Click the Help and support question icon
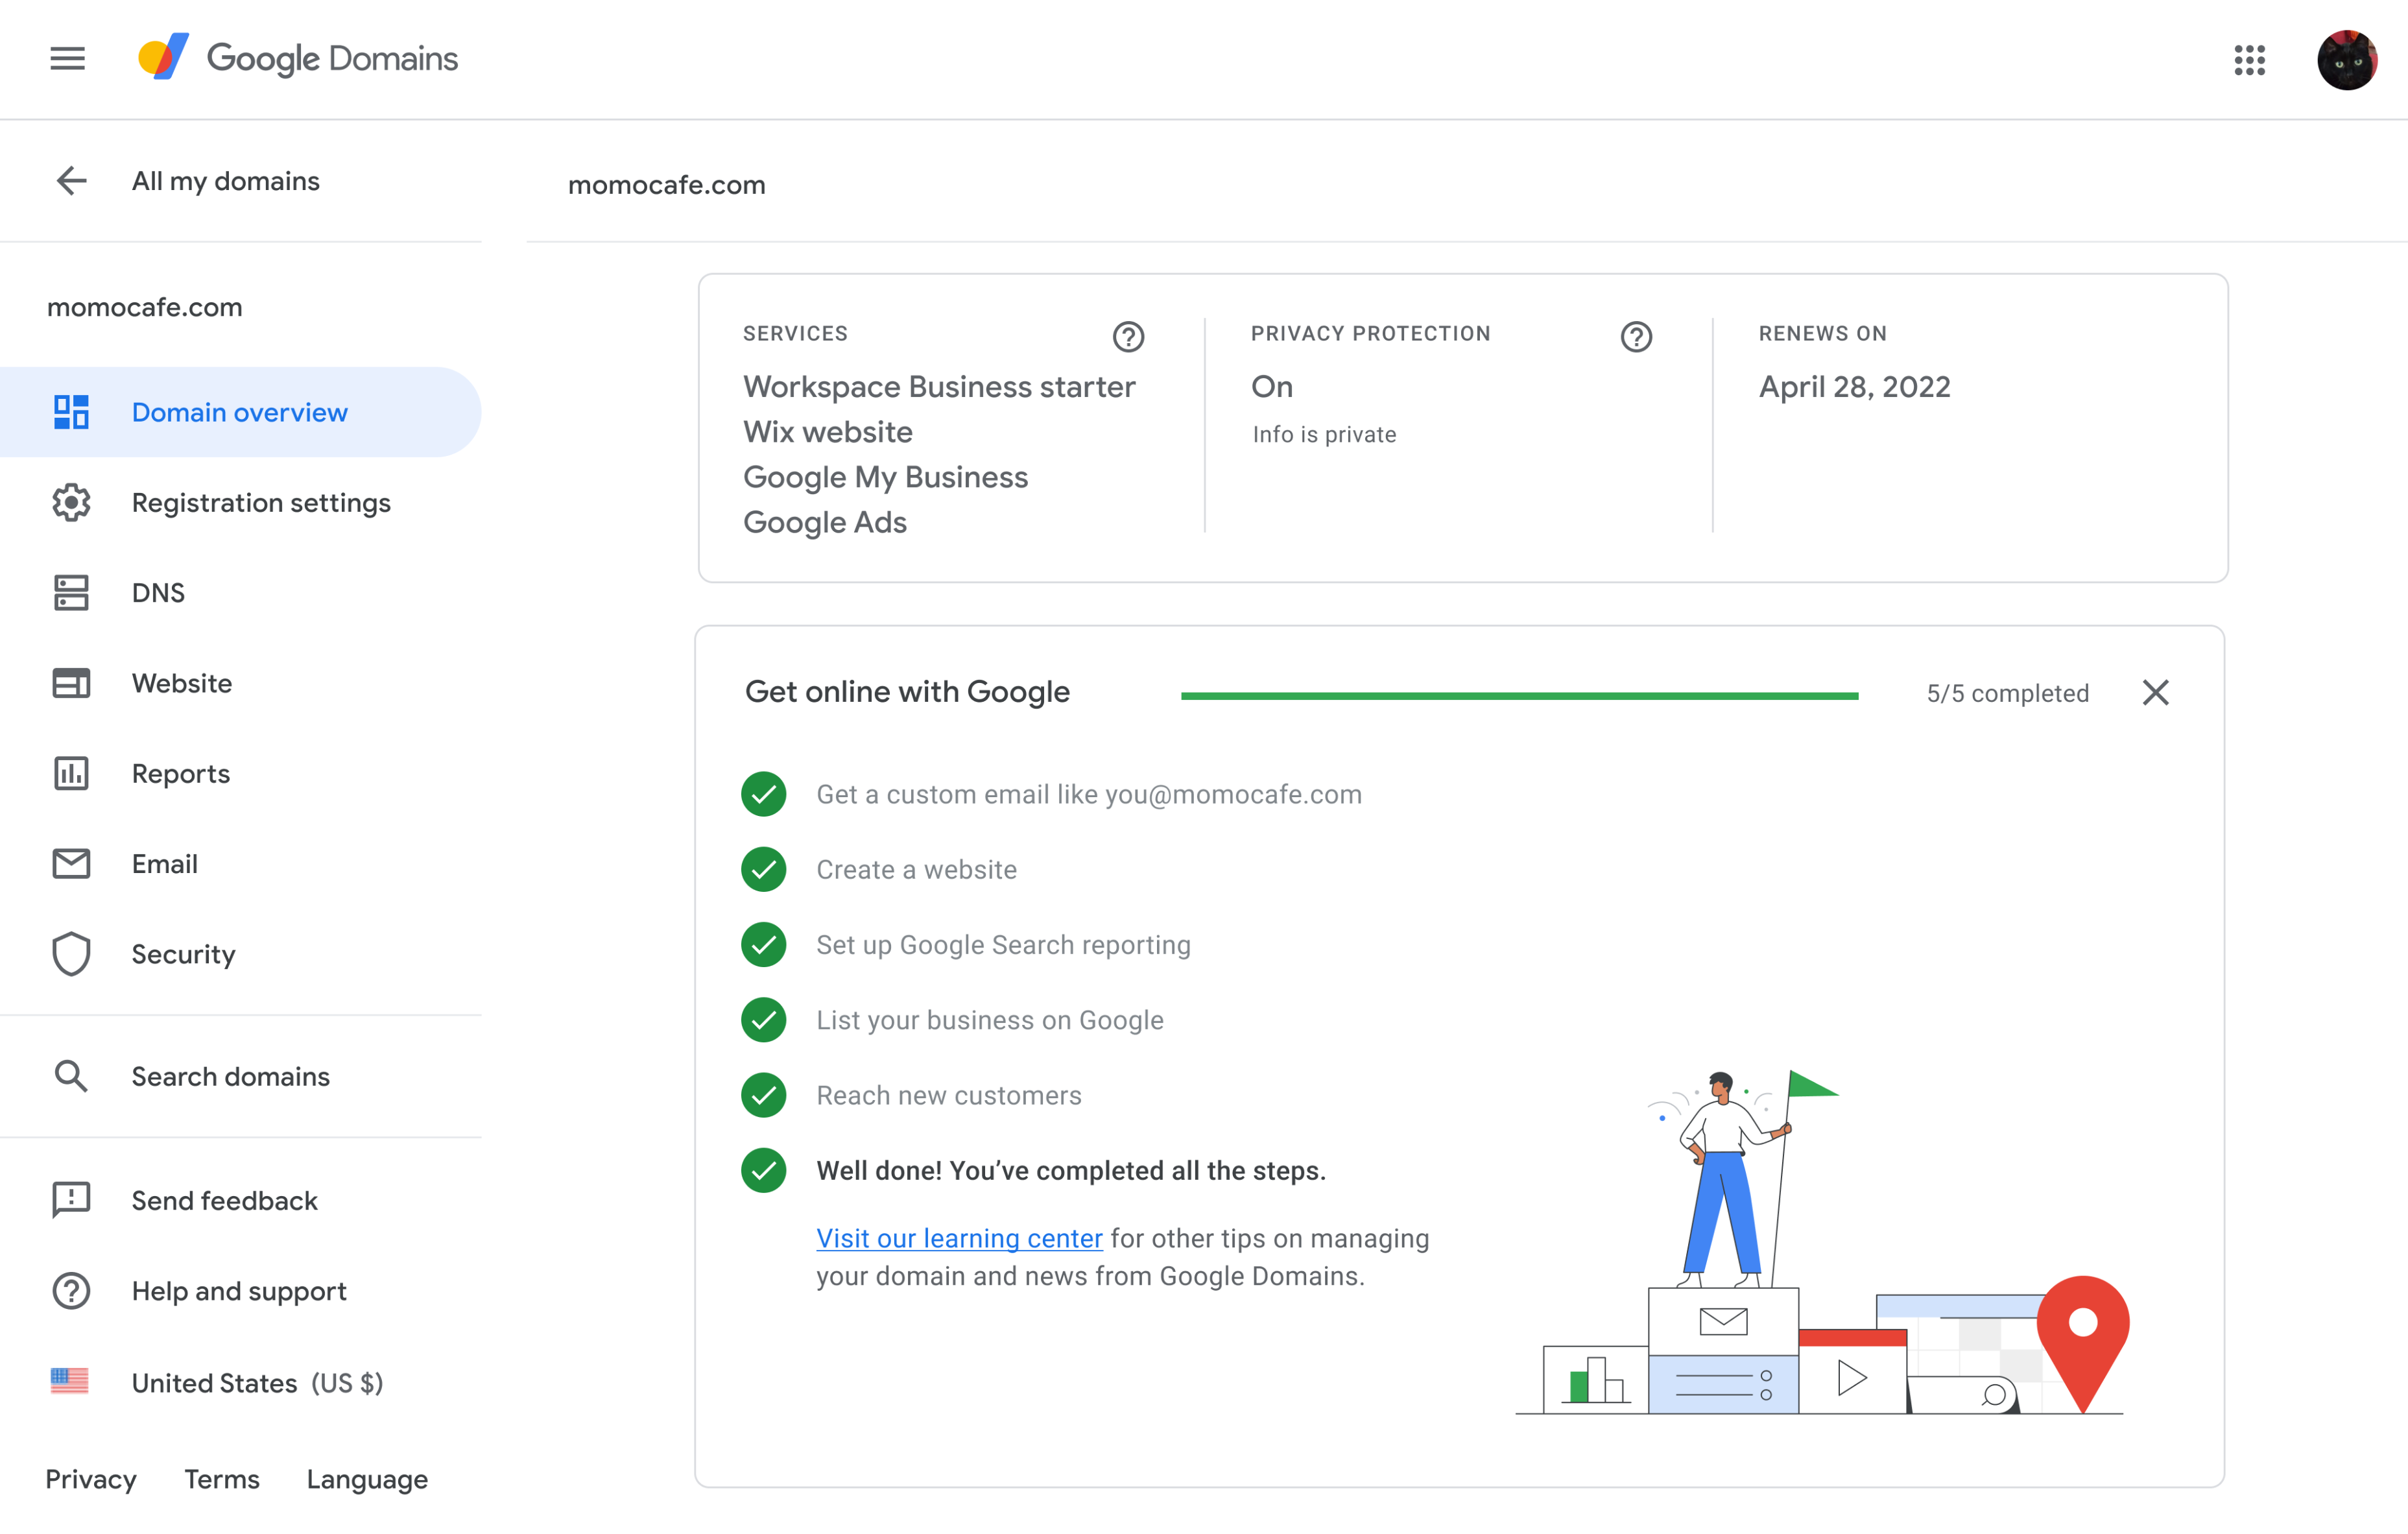Screen dimensions: 2408x1534 pyautogui.click(x=71, y=1291)
